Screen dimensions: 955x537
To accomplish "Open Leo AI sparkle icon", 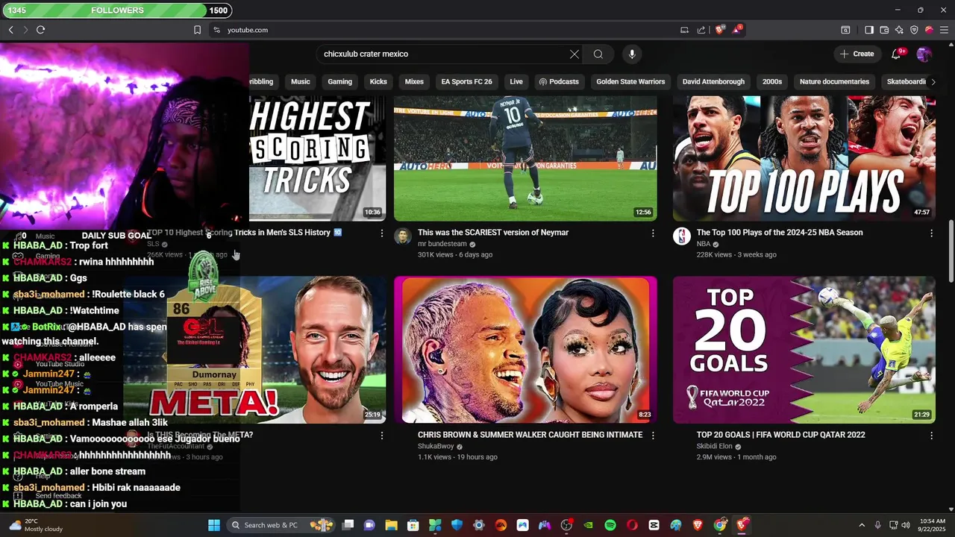I will coord(899,30).
